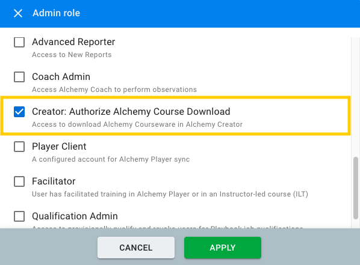The width and height of the screenshot is (360, 265).
Task: Click the Qualification Admin role title
Action: [x=75, y=216]
